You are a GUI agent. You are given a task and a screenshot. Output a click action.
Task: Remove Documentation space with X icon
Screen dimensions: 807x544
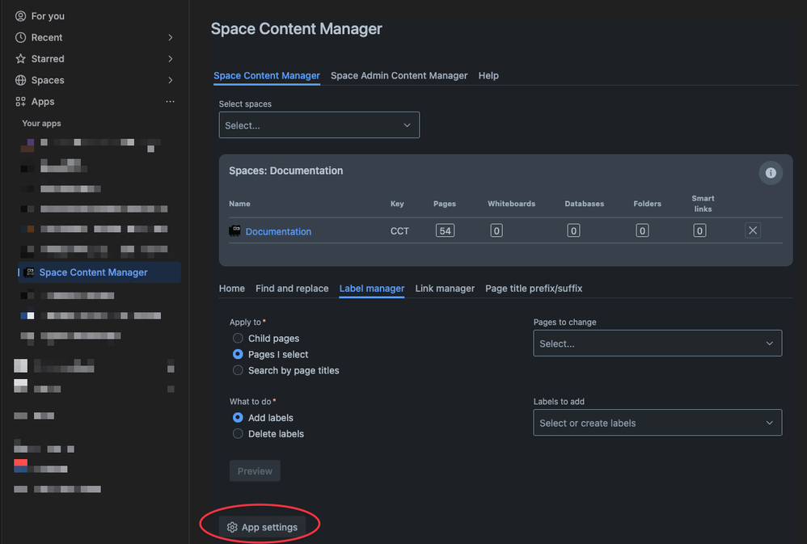752,231
